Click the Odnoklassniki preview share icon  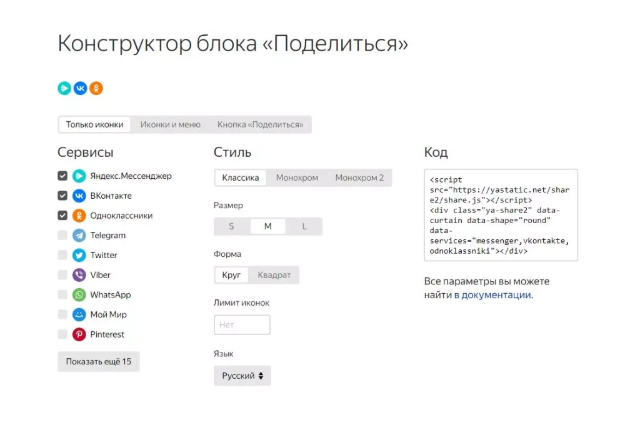click(96, 88)
